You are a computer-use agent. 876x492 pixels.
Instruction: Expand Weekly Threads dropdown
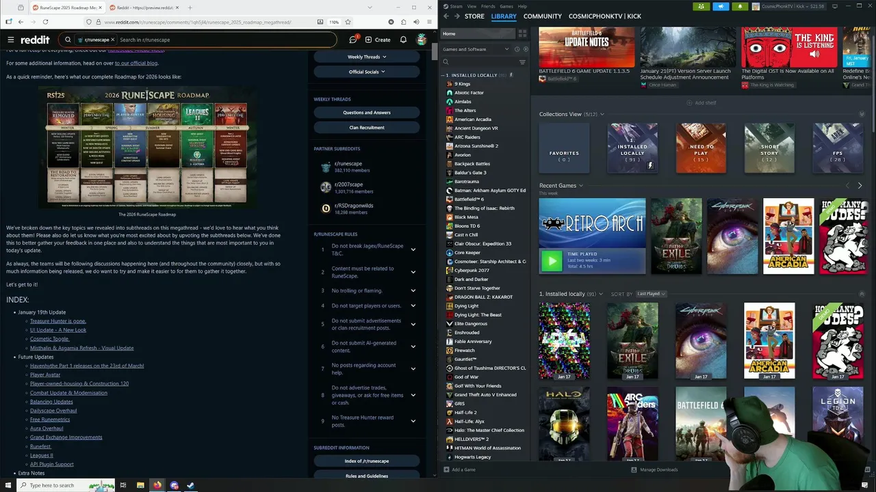pyautogui.click(x=367, y=57)
